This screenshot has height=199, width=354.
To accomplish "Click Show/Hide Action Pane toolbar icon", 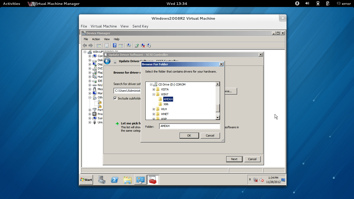I will coord(121,46).
